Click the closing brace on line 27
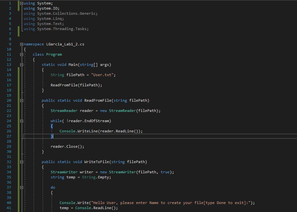 (x=51, y=136)
